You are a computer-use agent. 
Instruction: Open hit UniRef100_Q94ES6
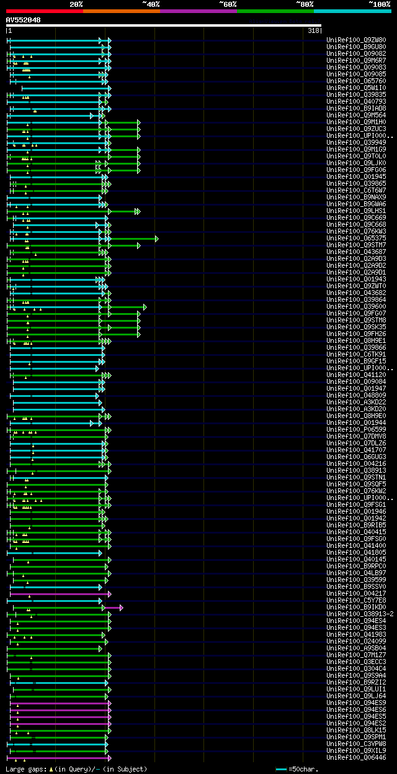[x=356, y=710]
